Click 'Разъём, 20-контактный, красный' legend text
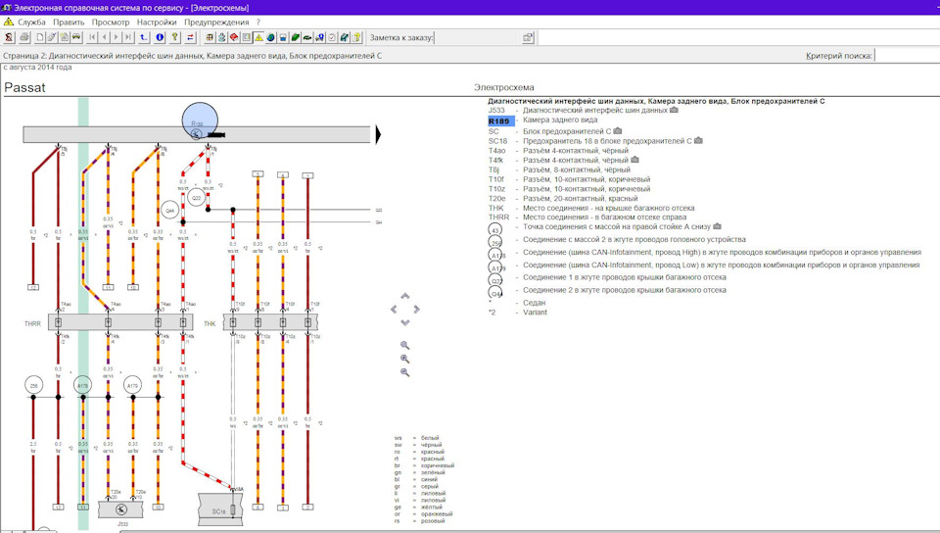The image size is (940, 533). (x=581, y=199)
